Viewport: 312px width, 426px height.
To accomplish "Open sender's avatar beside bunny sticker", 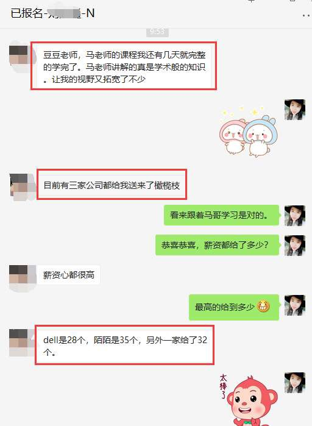I will click(295, 110).
